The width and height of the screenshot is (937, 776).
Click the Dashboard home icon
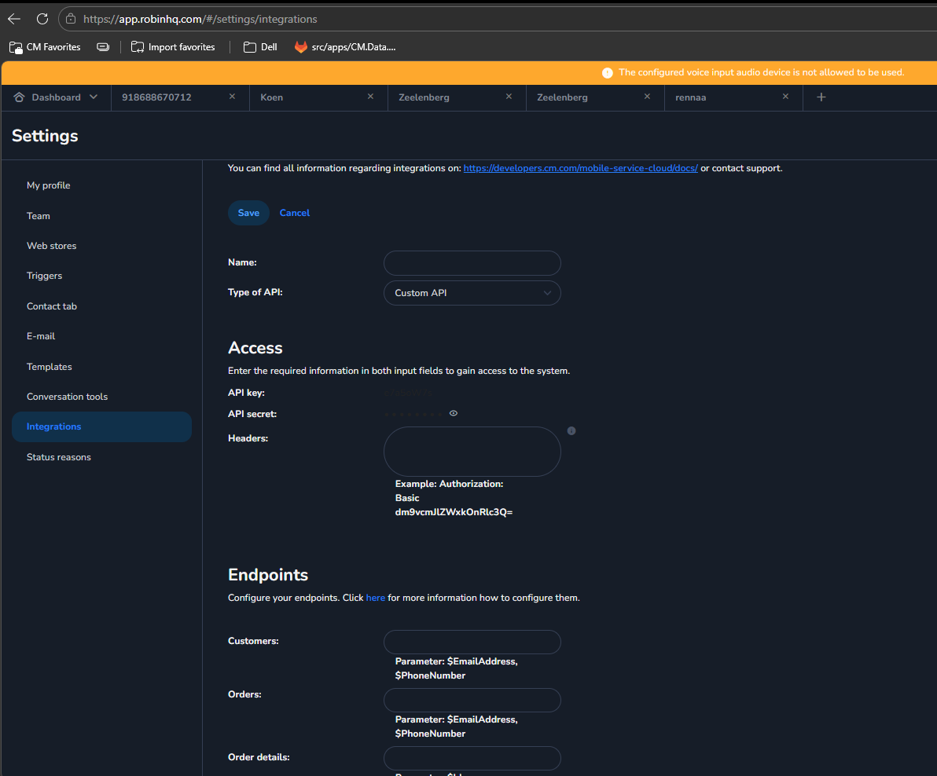pyautogui.click(x=19, y=97)
